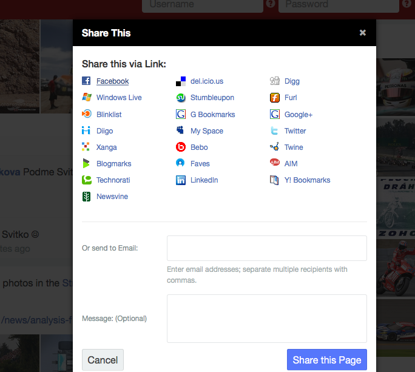Click the Google+ icon
The image size is (415, 372).
(275, 114)
